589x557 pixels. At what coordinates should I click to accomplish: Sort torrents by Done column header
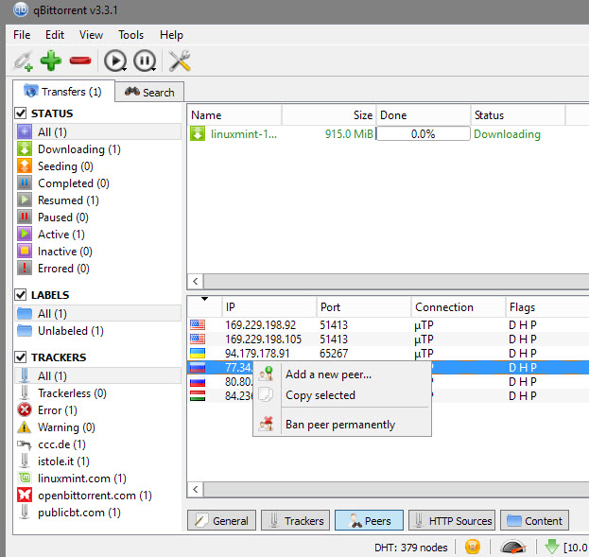tap(424, 115)
